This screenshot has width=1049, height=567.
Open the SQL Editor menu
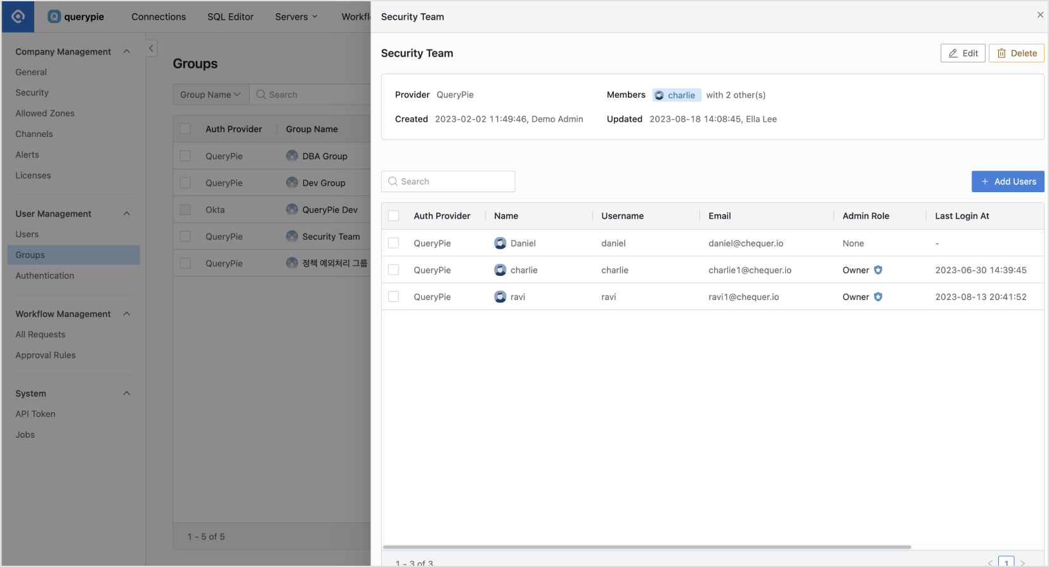point(230,16)
